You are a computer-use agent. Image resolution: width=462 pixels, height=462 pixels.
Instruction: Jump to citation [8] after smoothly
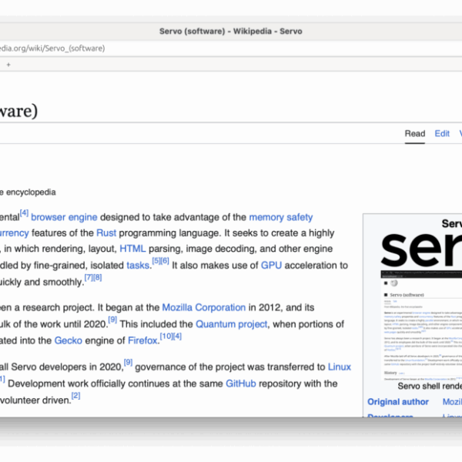click(98, 277)
